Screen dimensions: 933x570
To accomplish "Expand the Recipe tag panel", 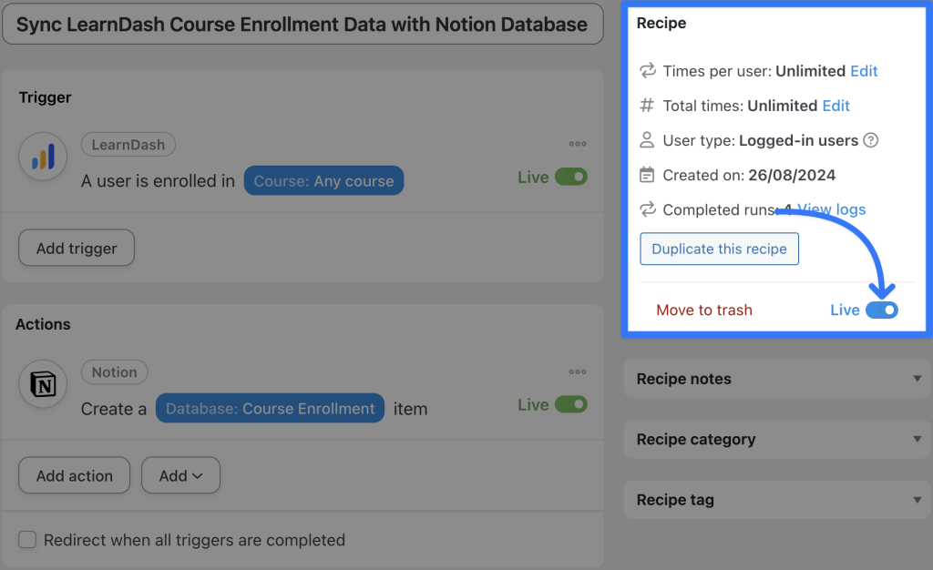I will click(917, 500).
